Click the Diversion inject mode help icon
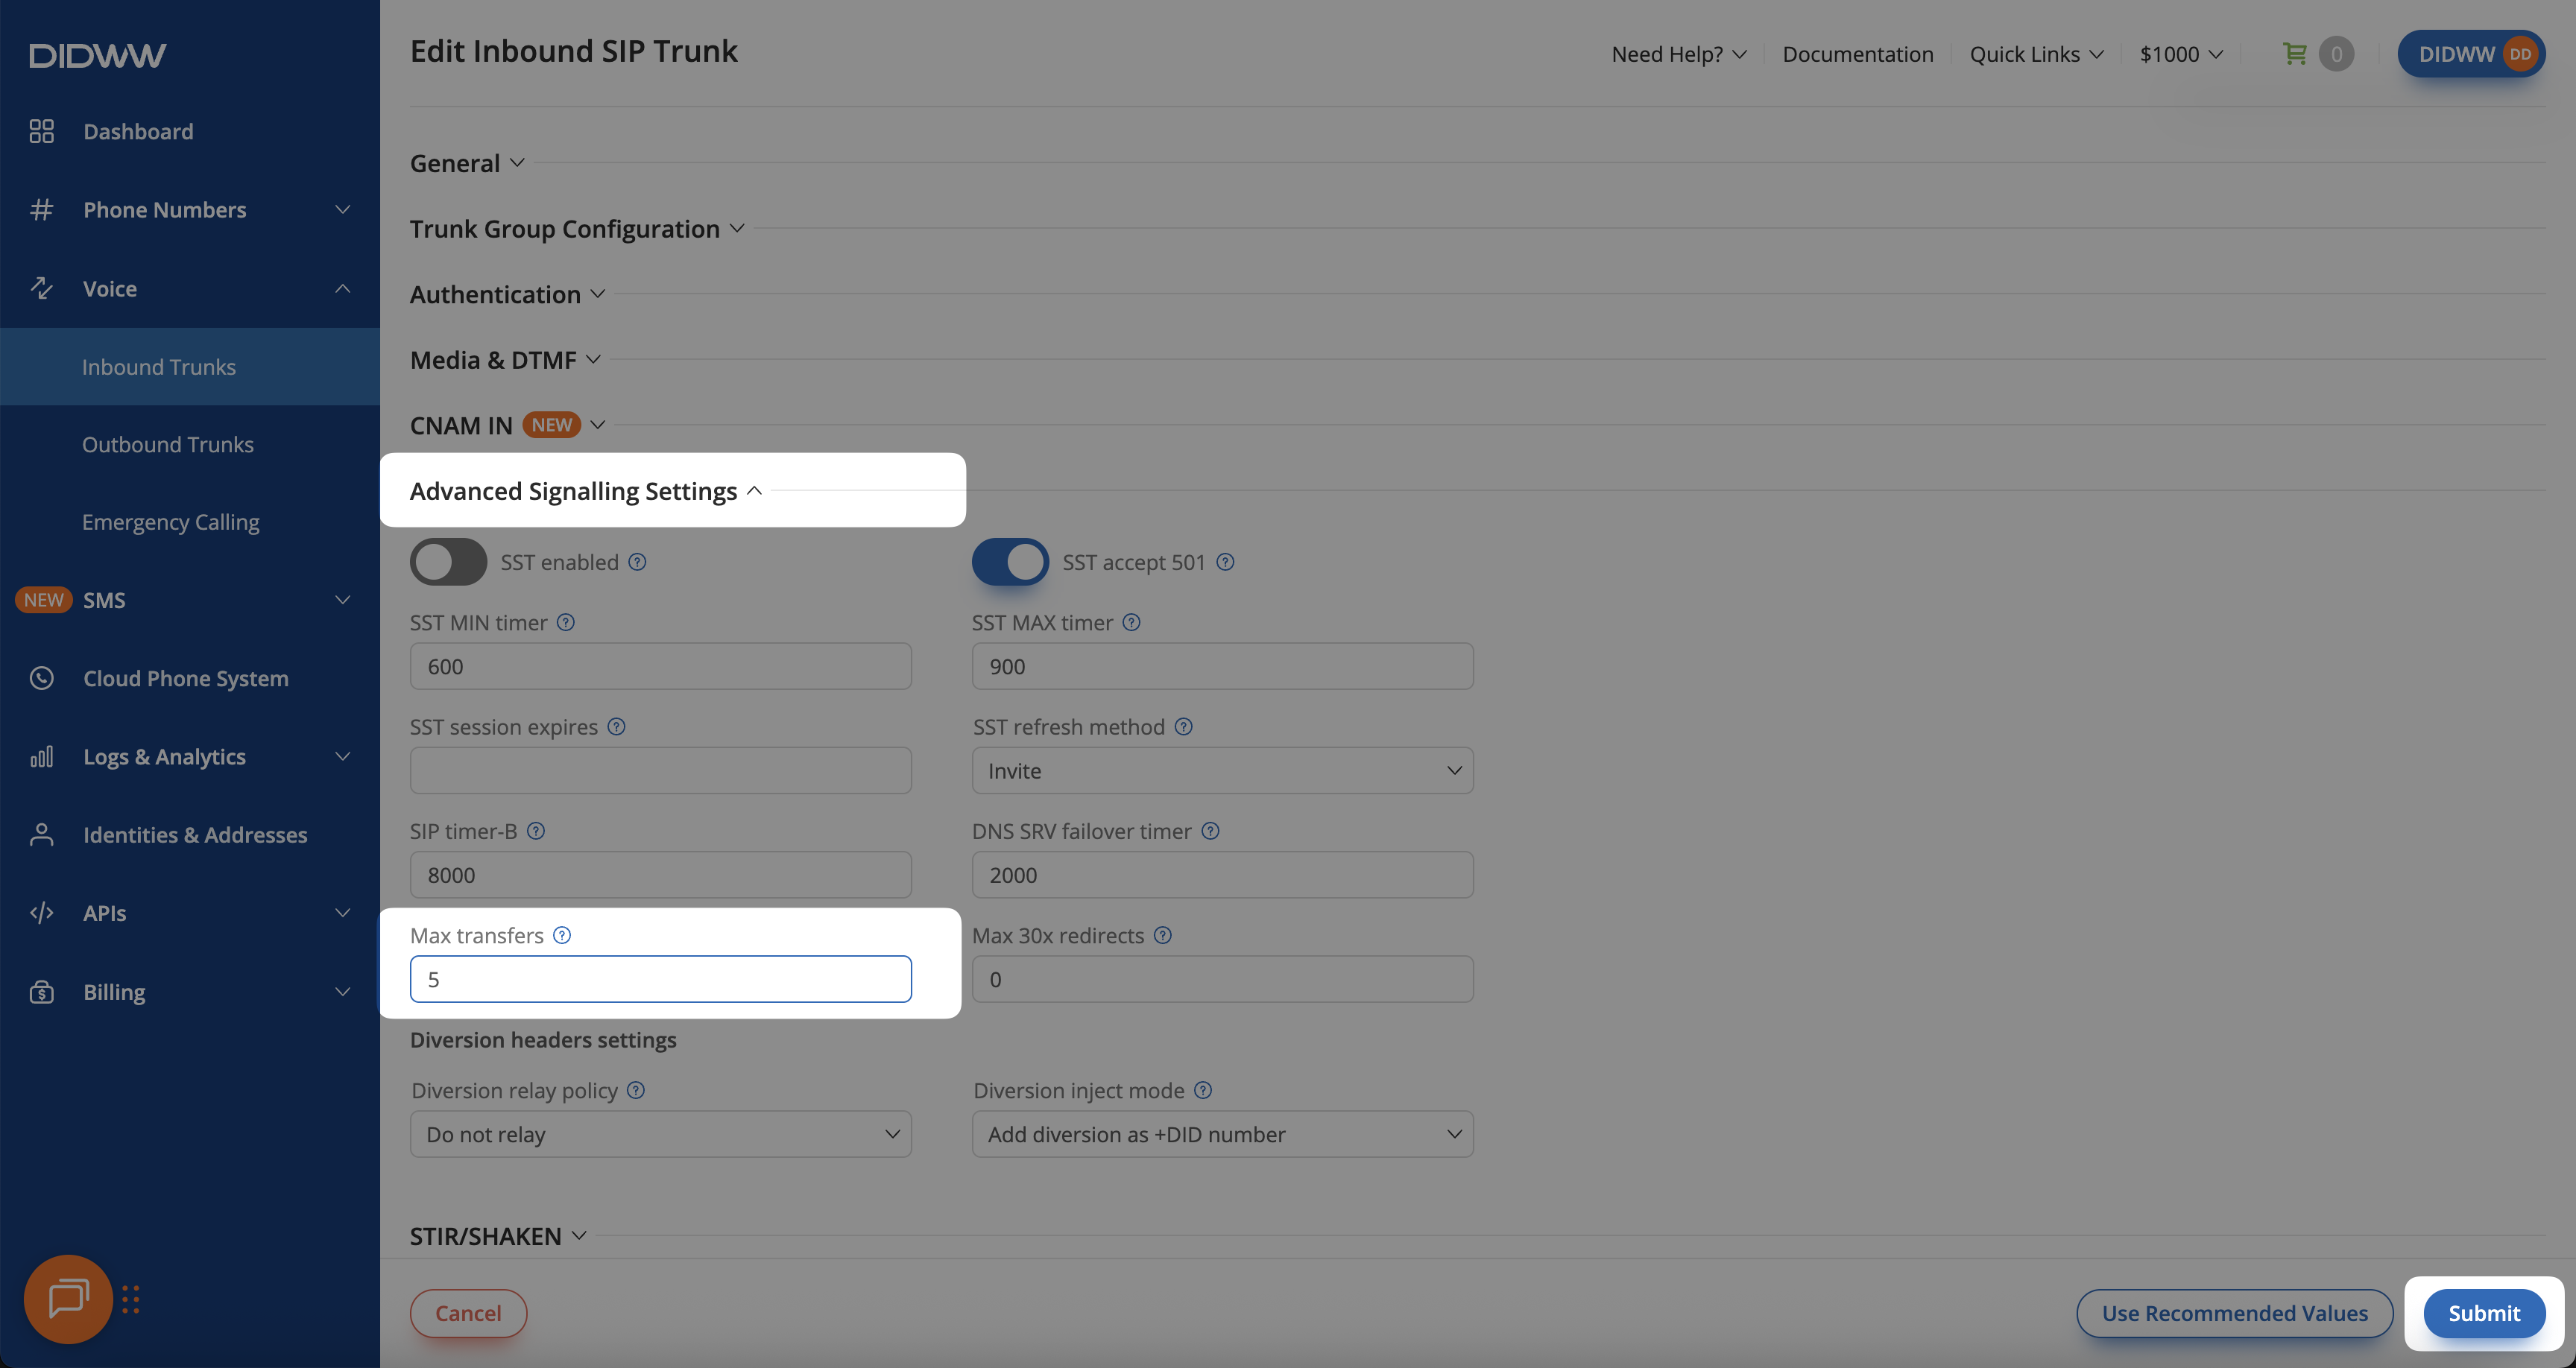 point(1203,1090)
